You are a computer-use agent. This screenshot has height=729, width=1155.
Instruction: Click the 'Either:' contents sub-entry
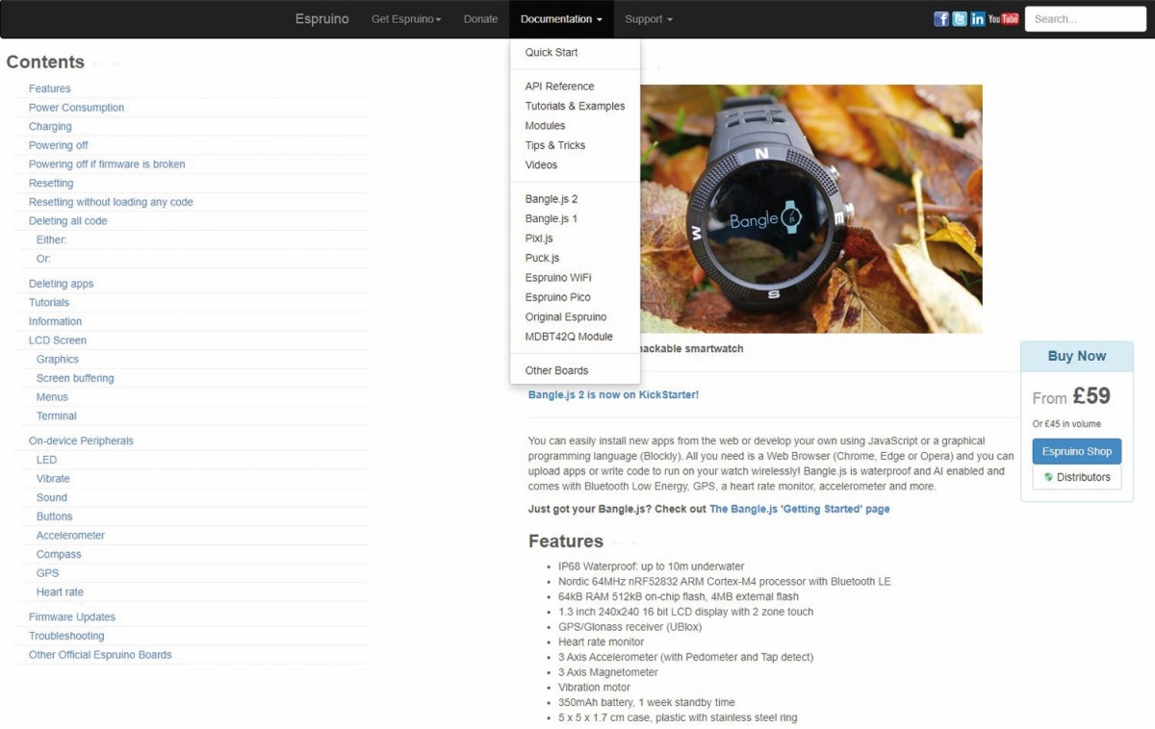[x=52, y=240]
